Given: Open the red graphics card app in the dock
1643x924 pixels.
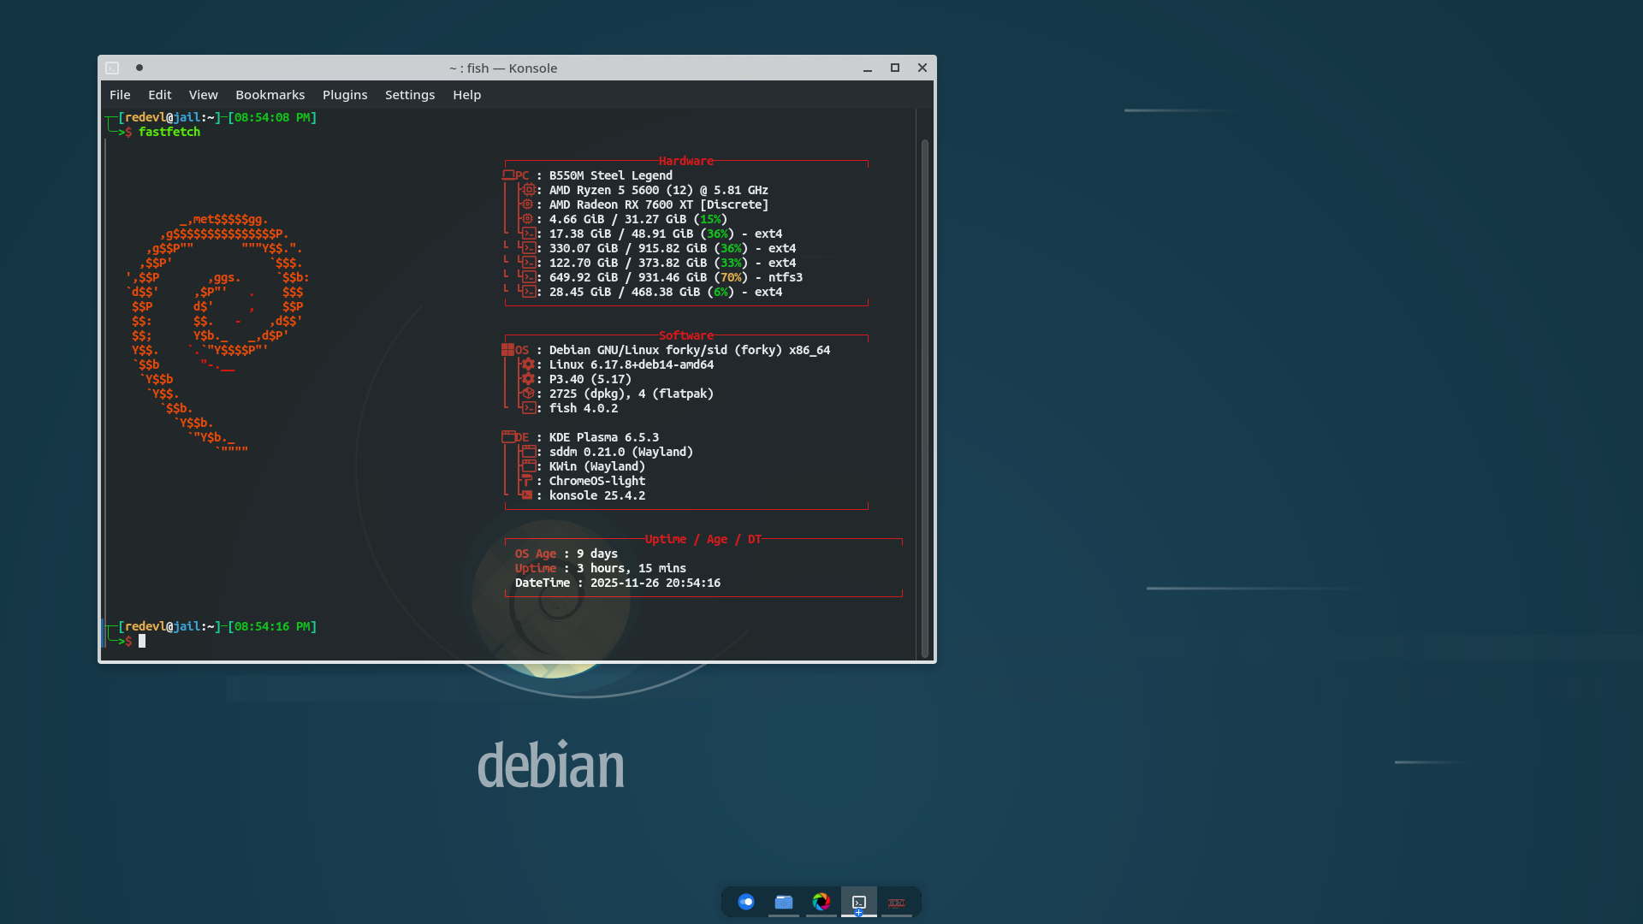Looking at the screenshot, I should (x=897, y=902).
